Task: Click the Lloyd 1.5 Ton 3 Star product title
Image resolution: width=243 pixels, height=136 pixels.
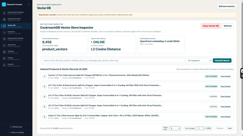Action: click(x=104, y=116)
